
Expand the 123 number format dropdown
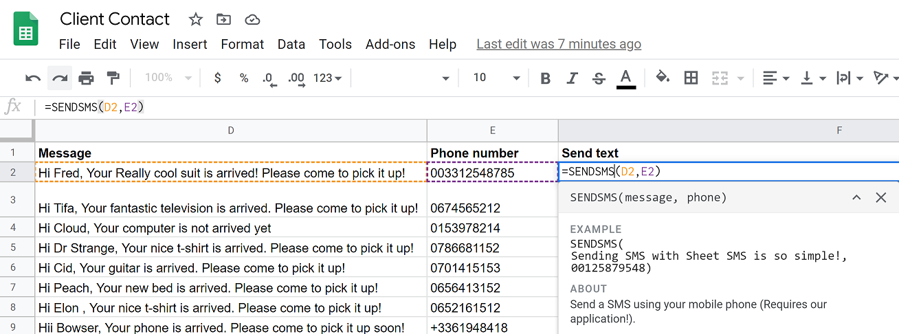click(327, 78)
